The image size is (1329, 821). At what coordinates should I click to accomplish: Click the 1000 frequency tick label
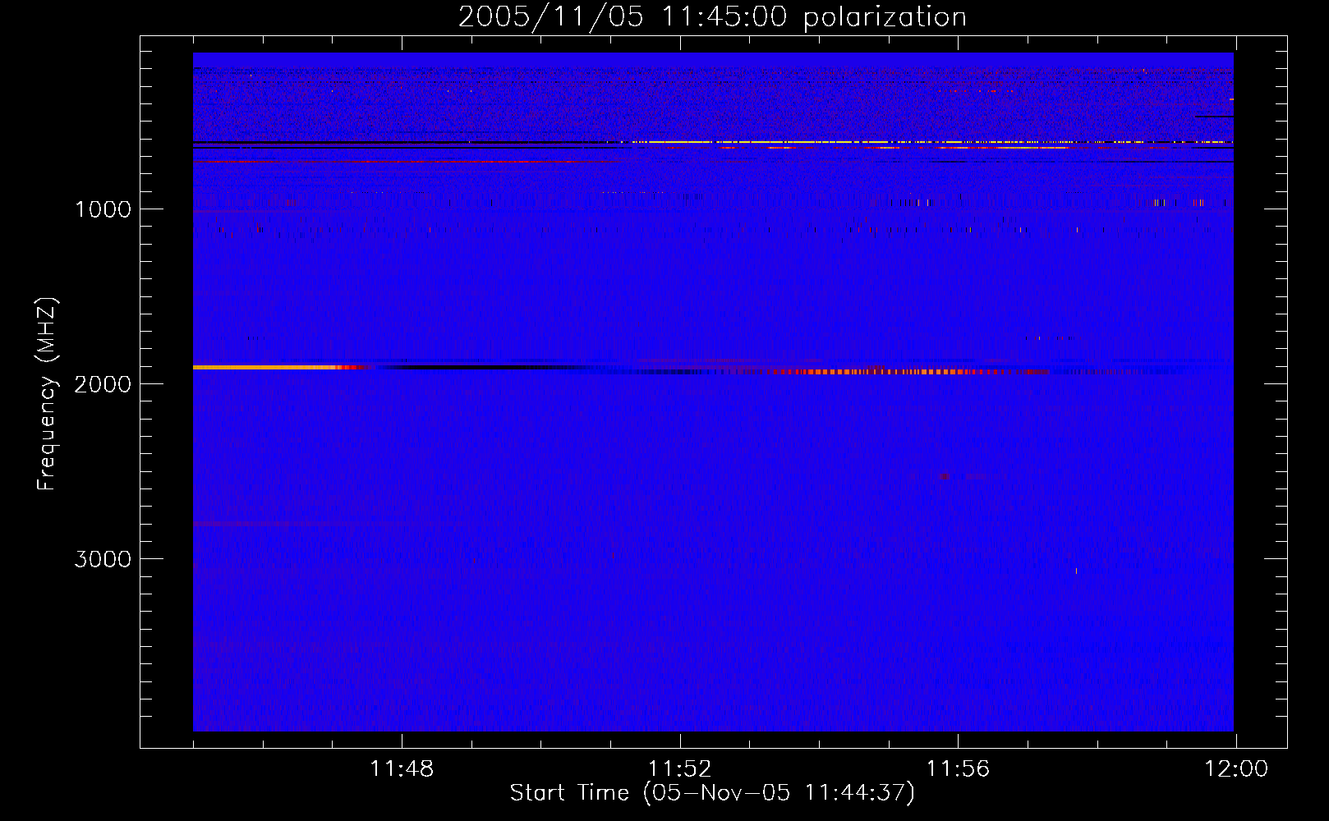(103, 209)
